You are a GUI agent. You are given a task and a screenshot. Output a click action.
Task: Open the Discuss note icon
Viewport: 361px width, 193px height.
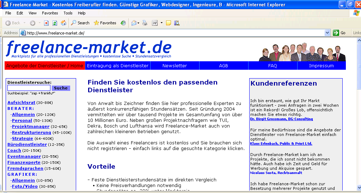coord(169,23)
